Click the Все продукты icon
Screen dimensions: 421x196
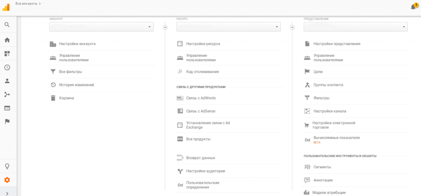tap(180, 139)
